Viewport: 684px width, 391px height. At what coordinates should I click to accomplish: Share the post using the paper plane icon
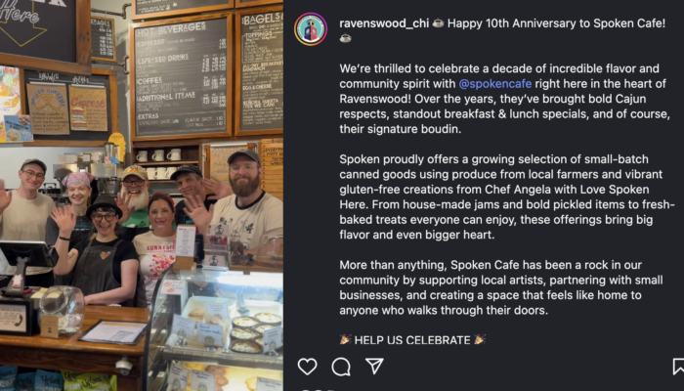[374, 367]
